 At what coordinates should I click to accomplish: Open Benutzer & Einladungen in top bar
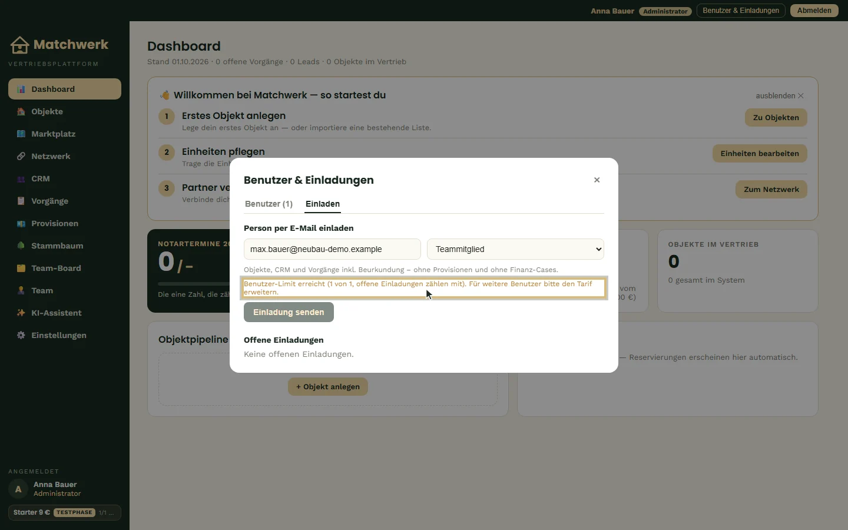tap(741, 11)
